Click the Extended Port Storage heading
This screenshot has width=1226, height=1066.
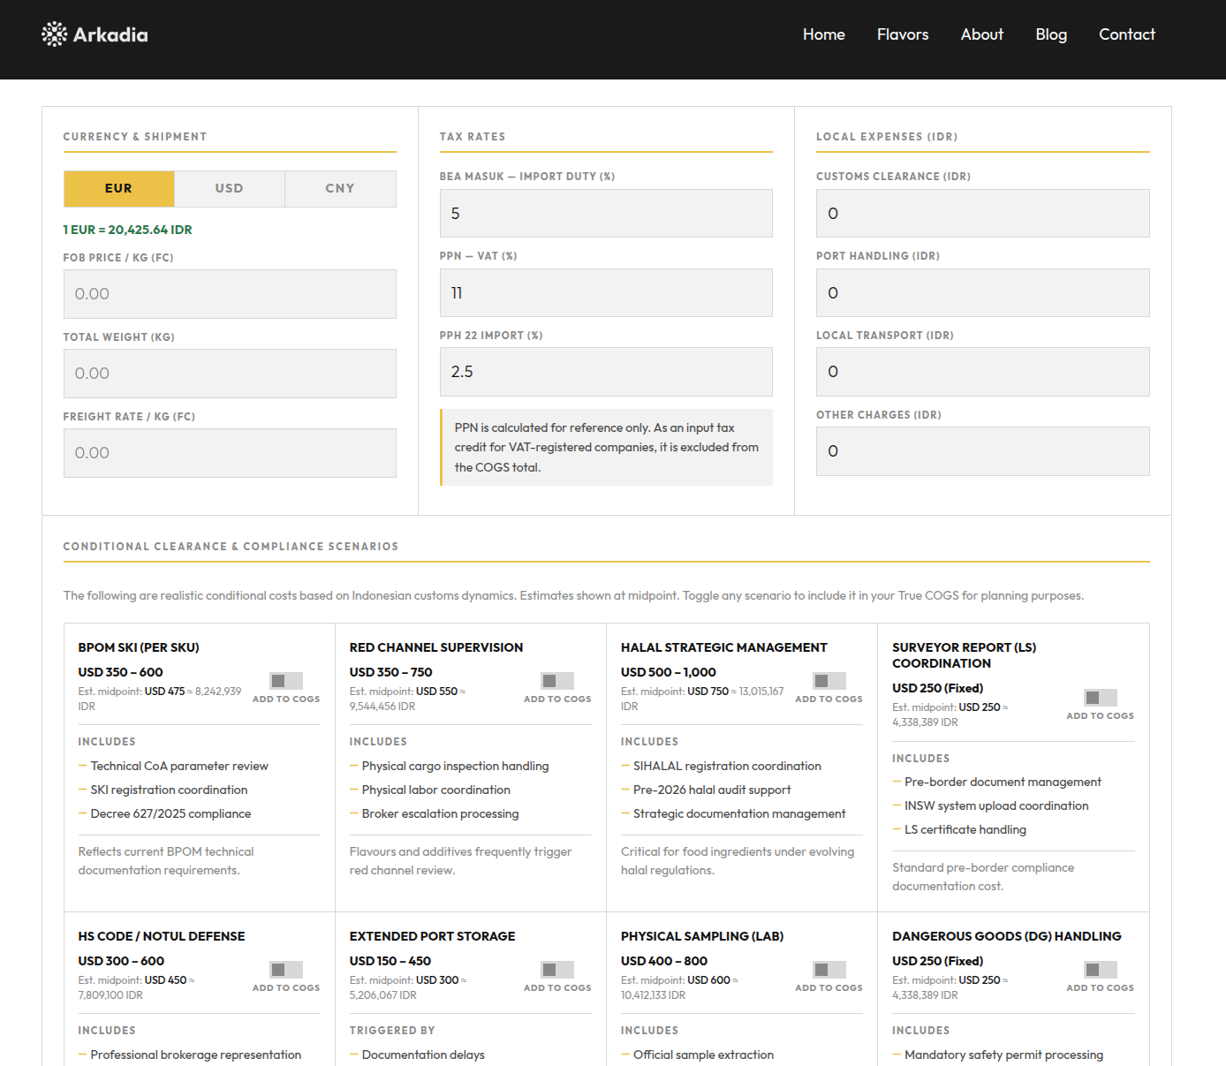point(433,936)
